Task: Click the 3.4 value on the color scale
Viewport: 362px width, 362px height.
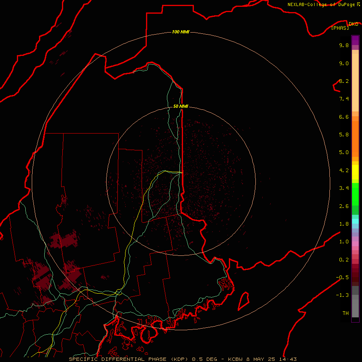Action: (x=344, y=188)
